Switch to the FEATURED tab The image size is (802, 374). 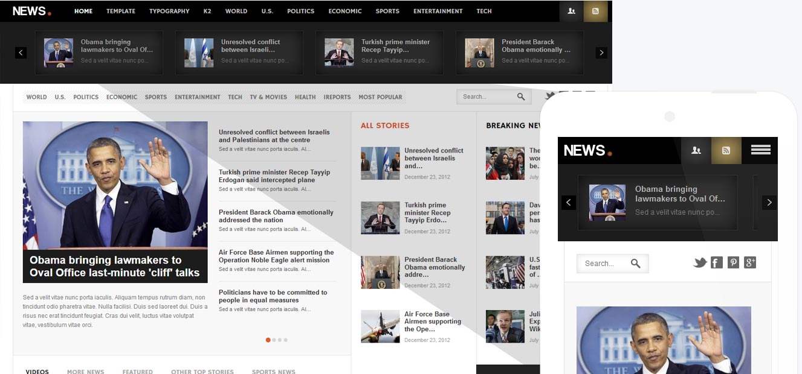coord(138,371)
